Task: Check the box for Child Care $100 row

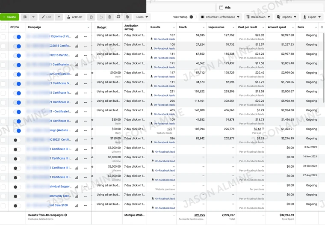Action: click(x=3, y=206)
